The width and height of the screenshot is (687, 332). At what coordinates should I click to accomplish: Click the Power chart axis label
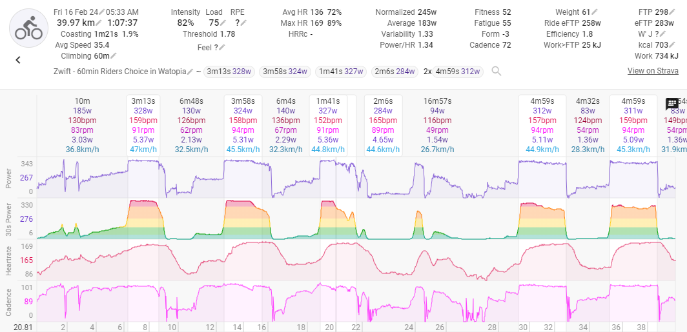7,179
